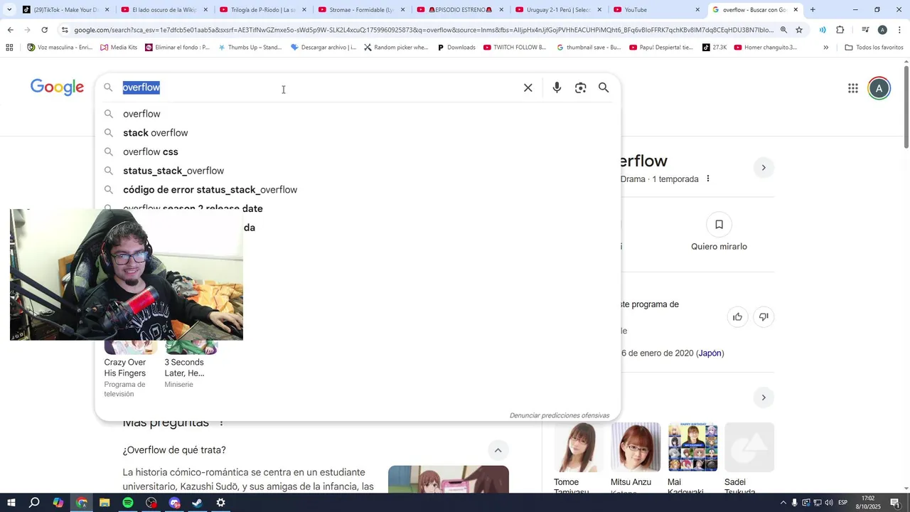
Task: Click the Google search input field
Action: pos(320,87)
